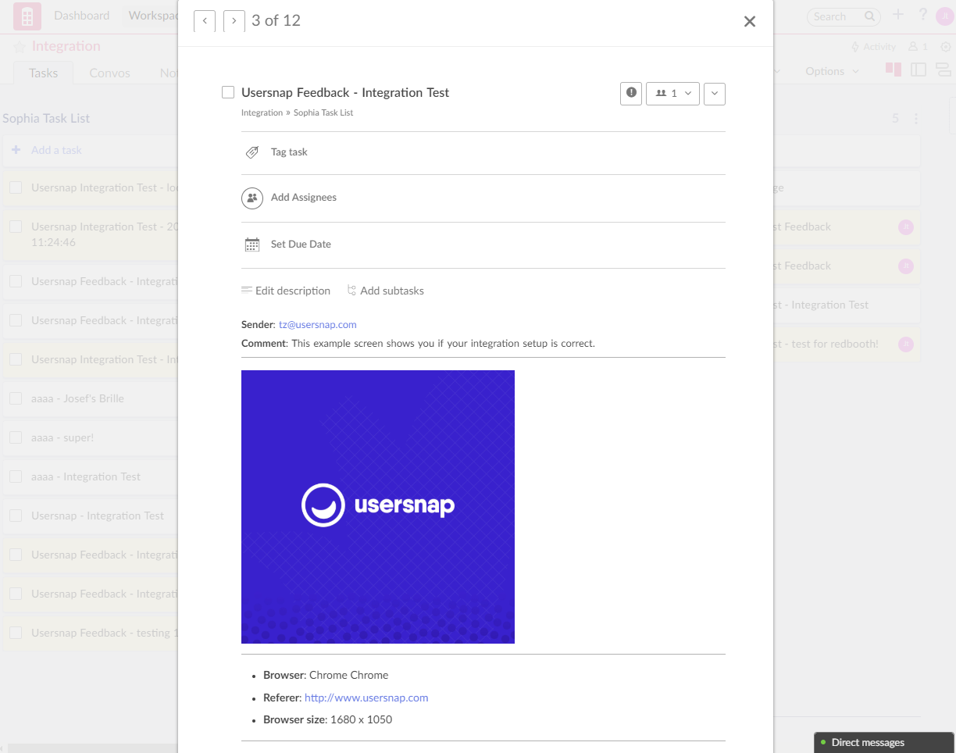Mark task as urgent with exclamation icon
Screen dimensions: 956x753
coord(631,93)
